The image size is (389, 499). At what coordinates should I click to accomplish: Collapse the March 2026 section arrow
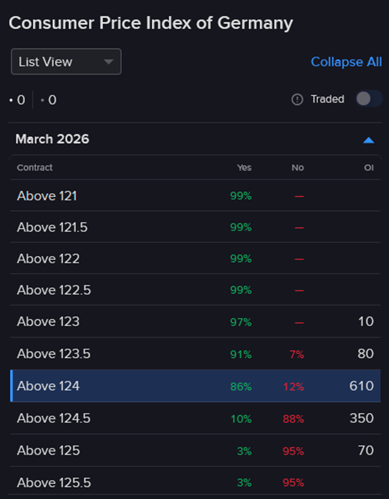(368, 140)
